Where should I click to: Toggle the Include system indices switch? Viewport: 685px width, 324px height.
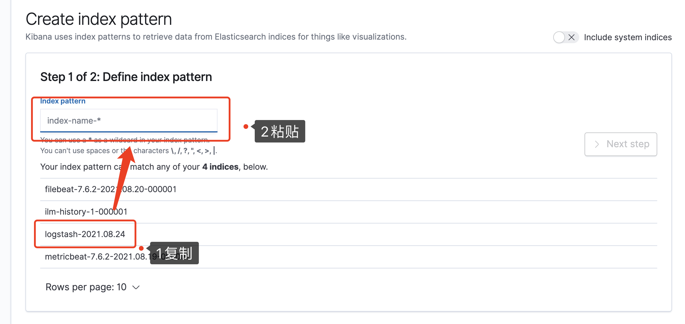pyautogui.click(x=565, y=38)
